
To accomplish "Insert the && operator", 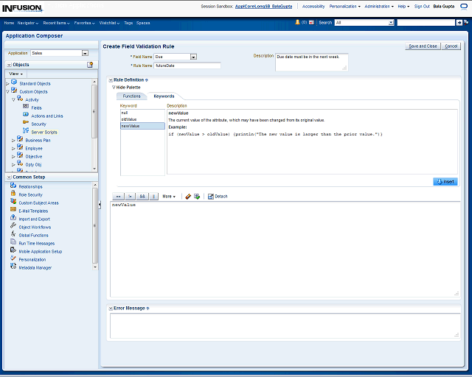I will tap(142, 197).
